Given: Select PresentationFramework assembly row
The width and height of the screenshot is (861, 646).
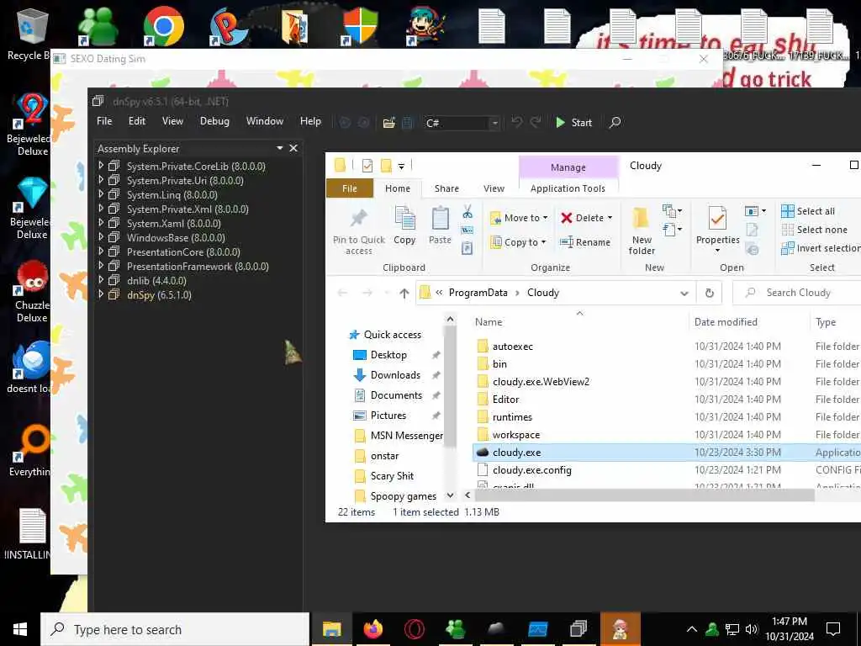Looking at the screenshot, I should [x=198, y=267].
